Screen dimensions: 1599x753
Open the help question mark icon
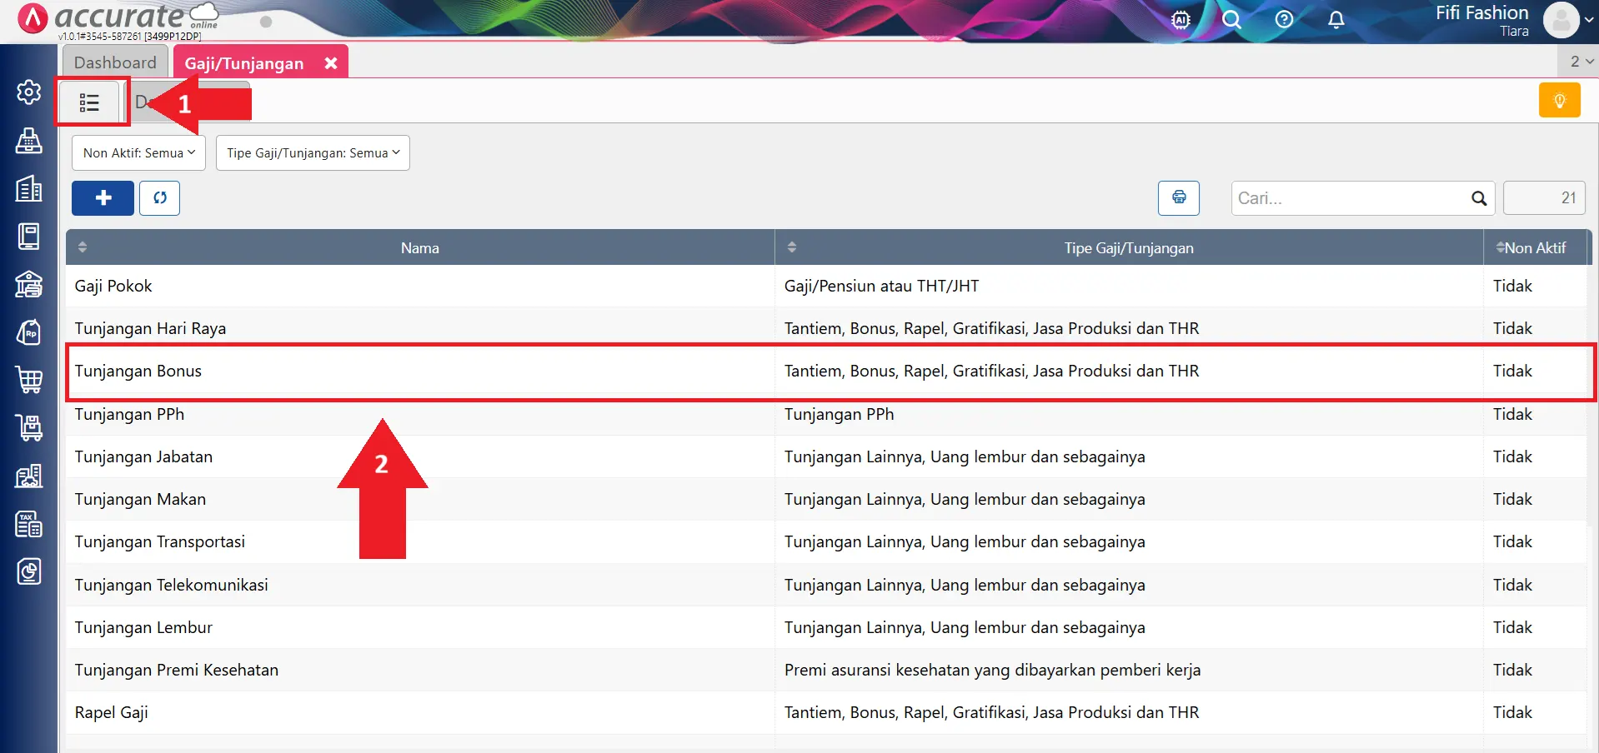[1284, 20]
